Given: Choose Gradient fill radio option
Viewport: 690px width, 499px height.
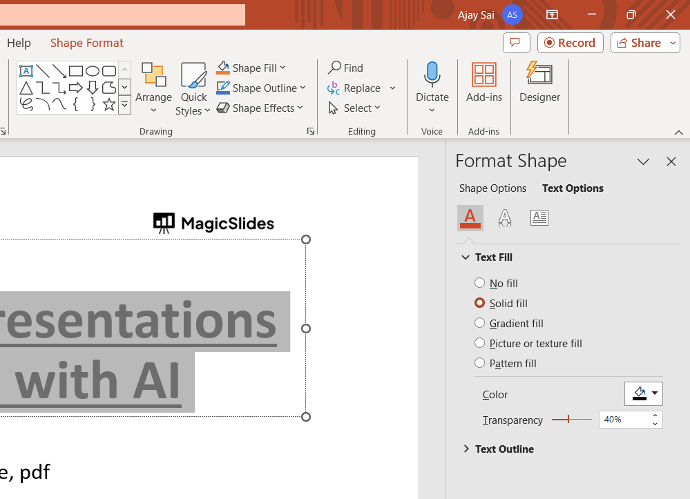Looking at the screenshot, I should coord(480,323).
